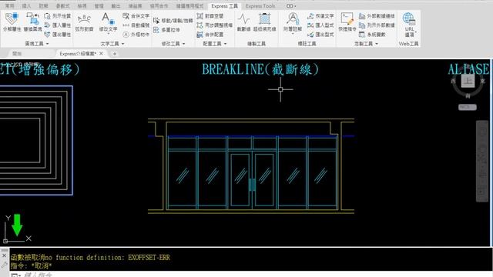Viewport: 493px width, 277px height.
Task: Select Synchronize Viewports tool
Action: pos(214,25)
